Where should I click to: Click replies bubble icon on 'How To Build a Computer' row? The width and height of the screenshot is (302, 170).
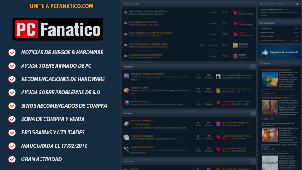click(223, 12)
